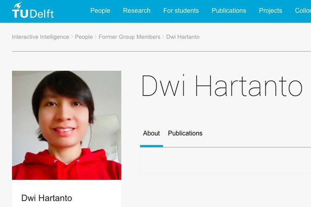Click the TU Delft logo
The image size is (311, 207).
coord(33,10)
